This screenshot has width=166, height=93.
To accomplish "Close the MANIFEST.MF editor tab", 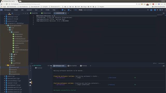I will pos(66,13).
